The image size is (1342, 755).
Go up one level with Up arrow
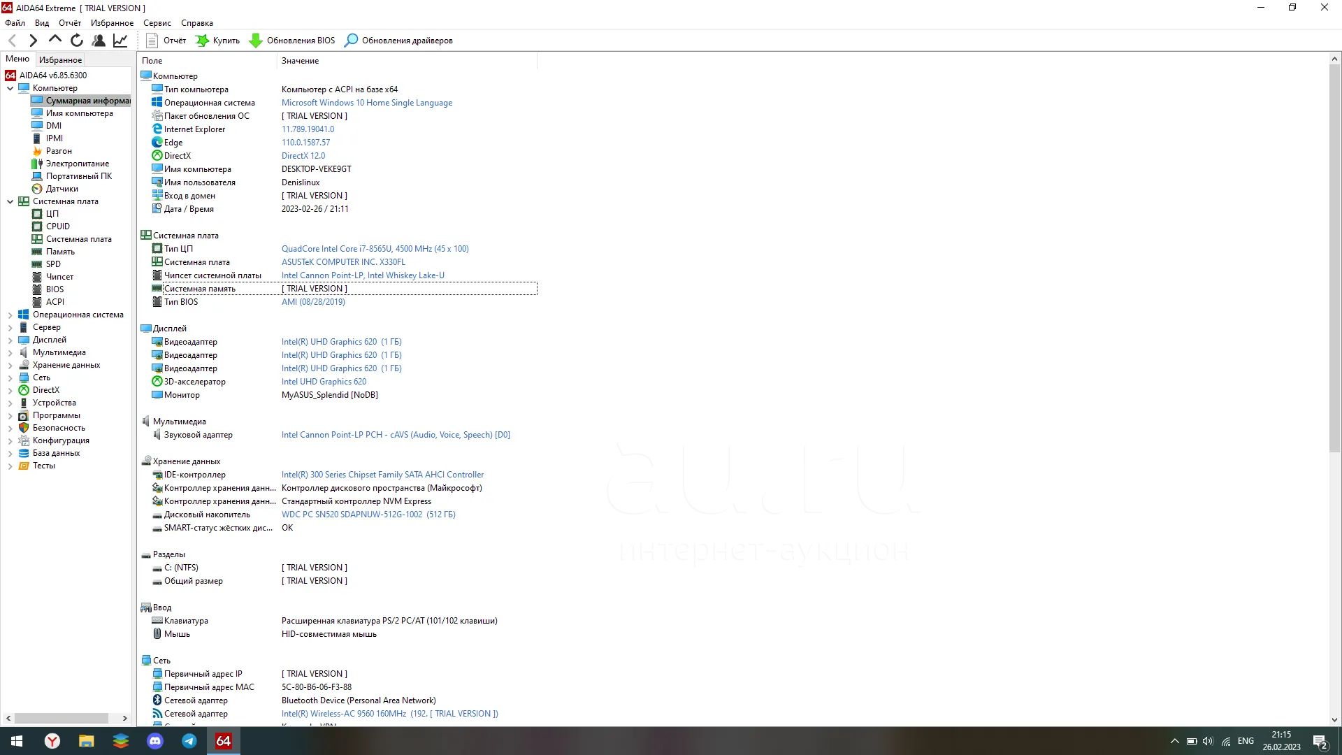[55, 40]
